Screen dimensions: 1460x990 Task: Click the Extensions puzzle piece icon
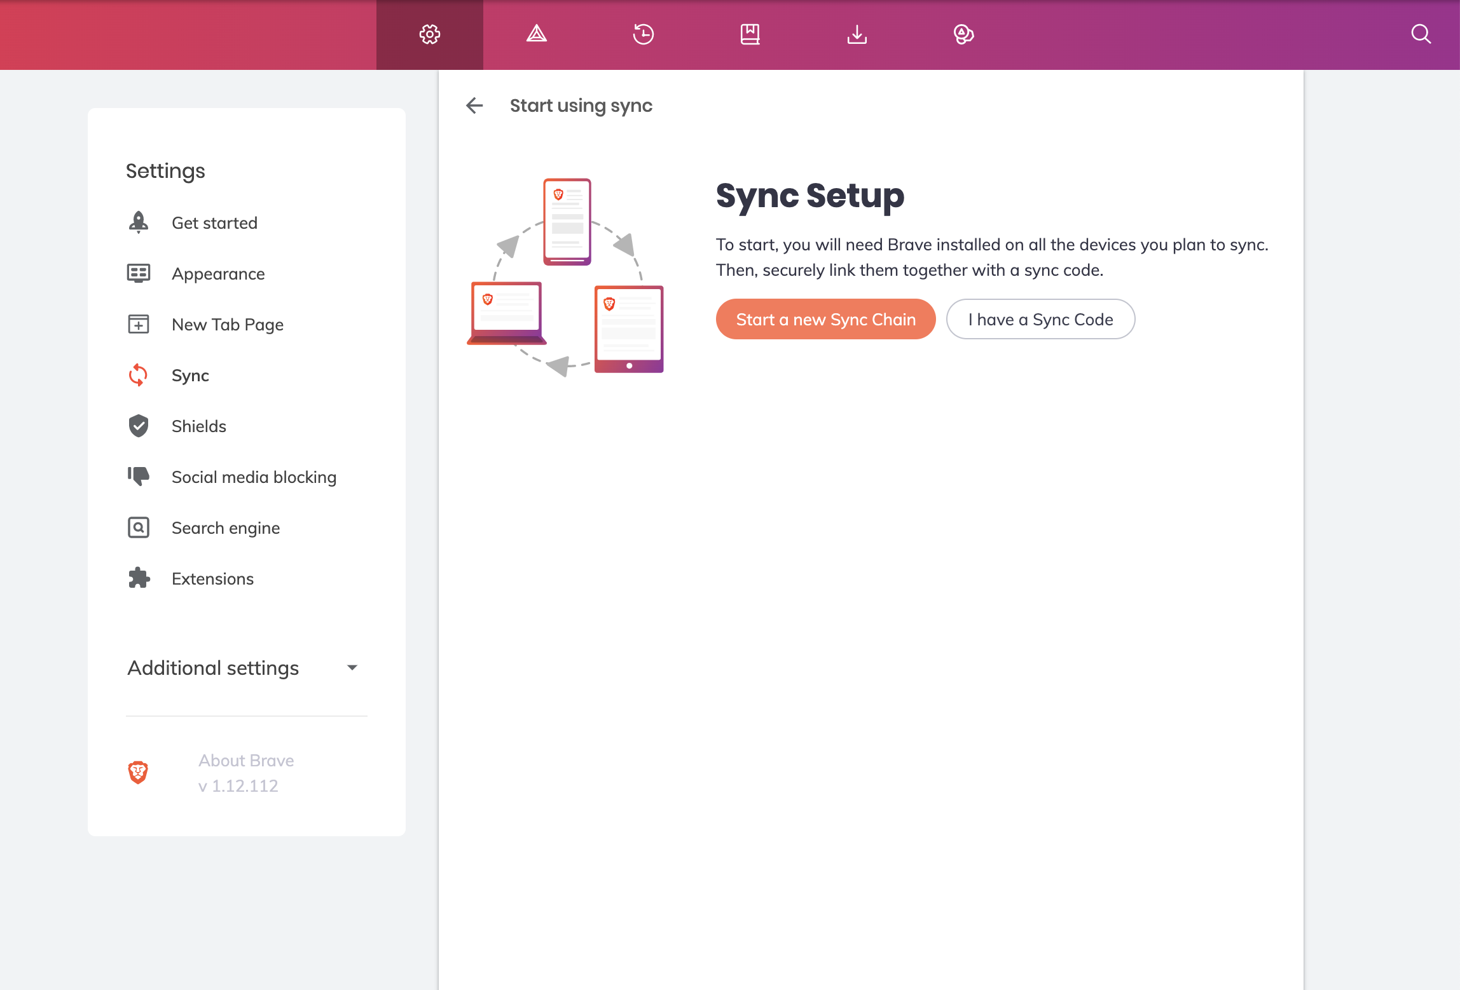point(138,579)
